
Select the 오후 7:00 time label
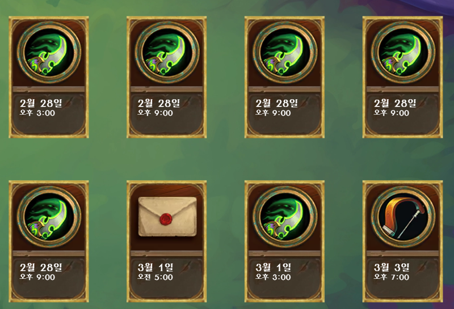[x=391, y=277]
